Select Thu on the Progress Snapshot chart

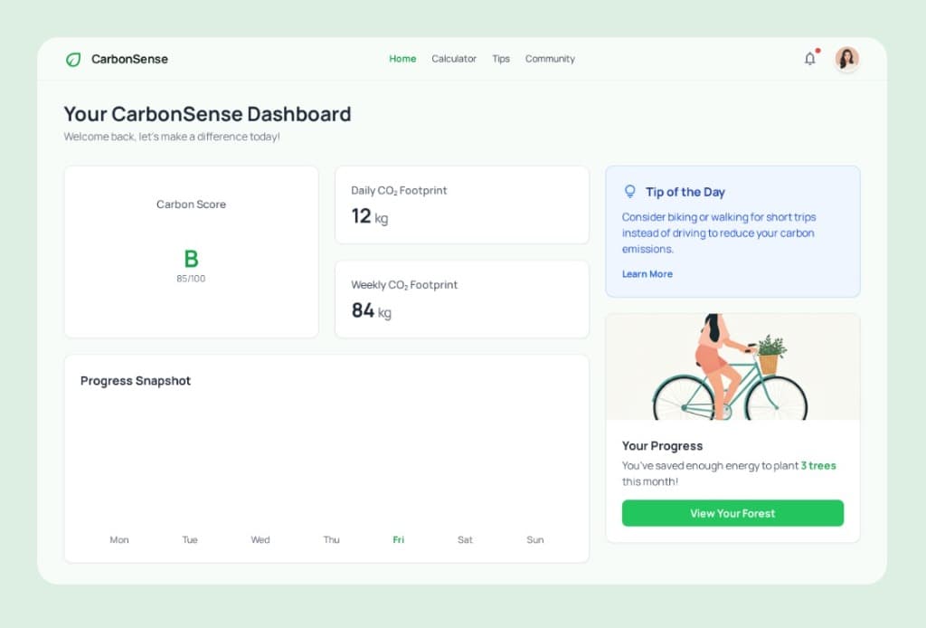(x=331, y=539)
